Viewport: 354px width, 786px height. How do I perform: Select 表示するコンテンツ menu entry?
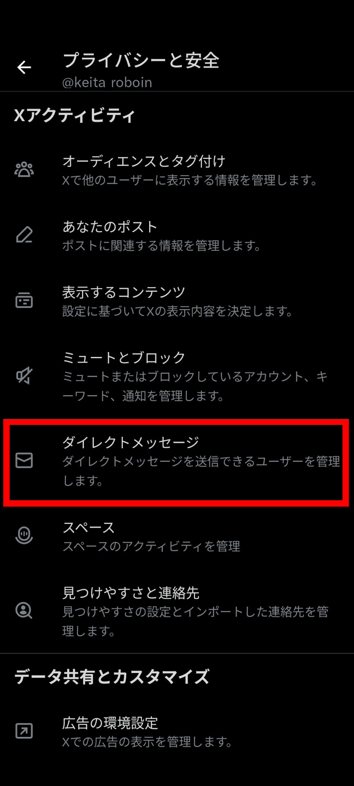point(177,300)
